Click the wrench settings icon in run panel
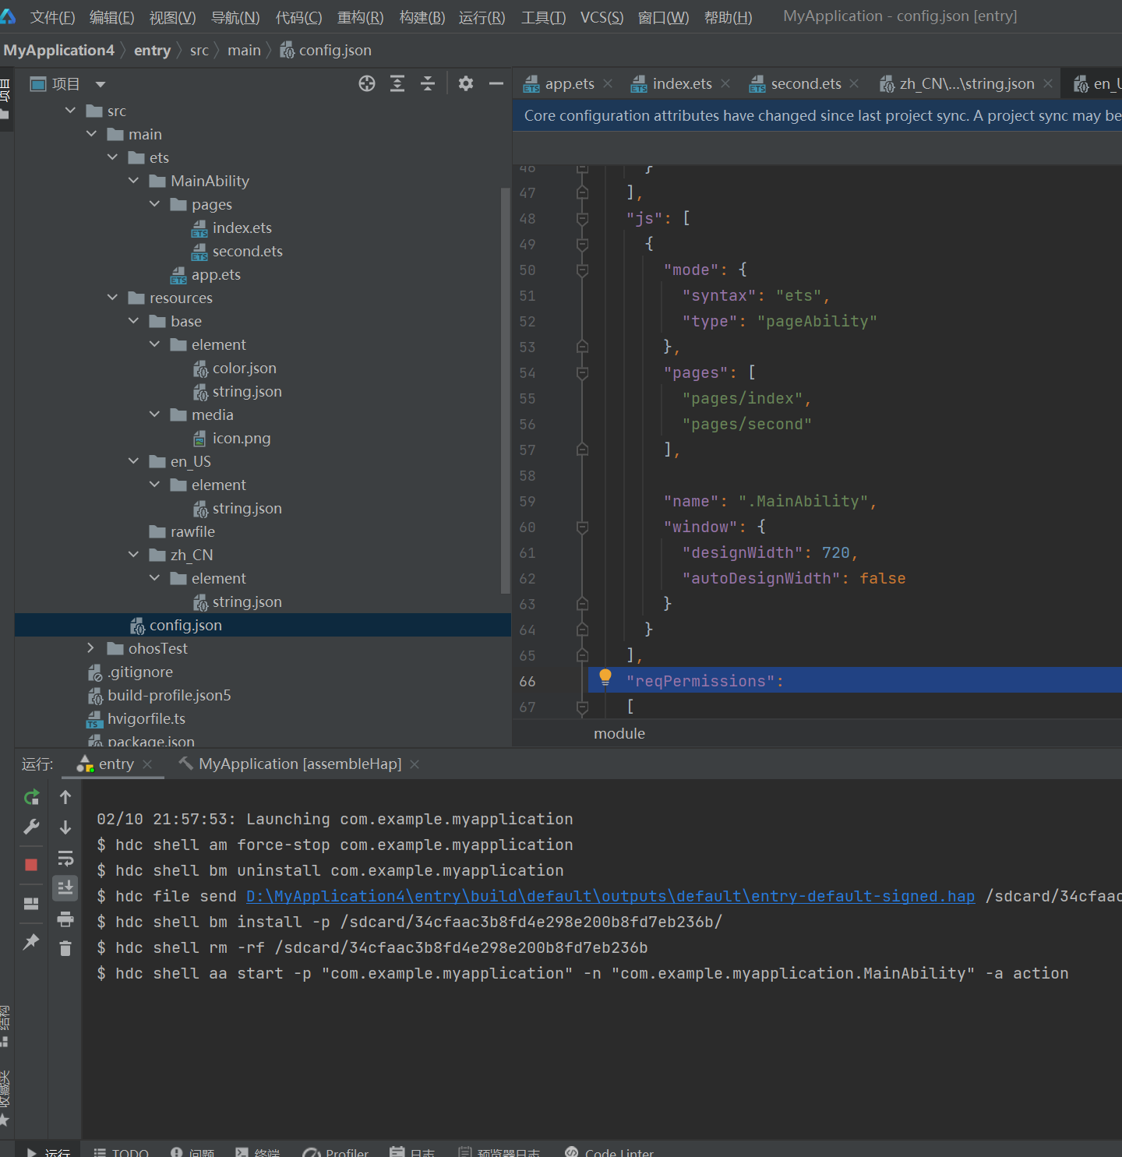The height and width of the screenshot is (1157, 1122). click(x=31, y=827)
